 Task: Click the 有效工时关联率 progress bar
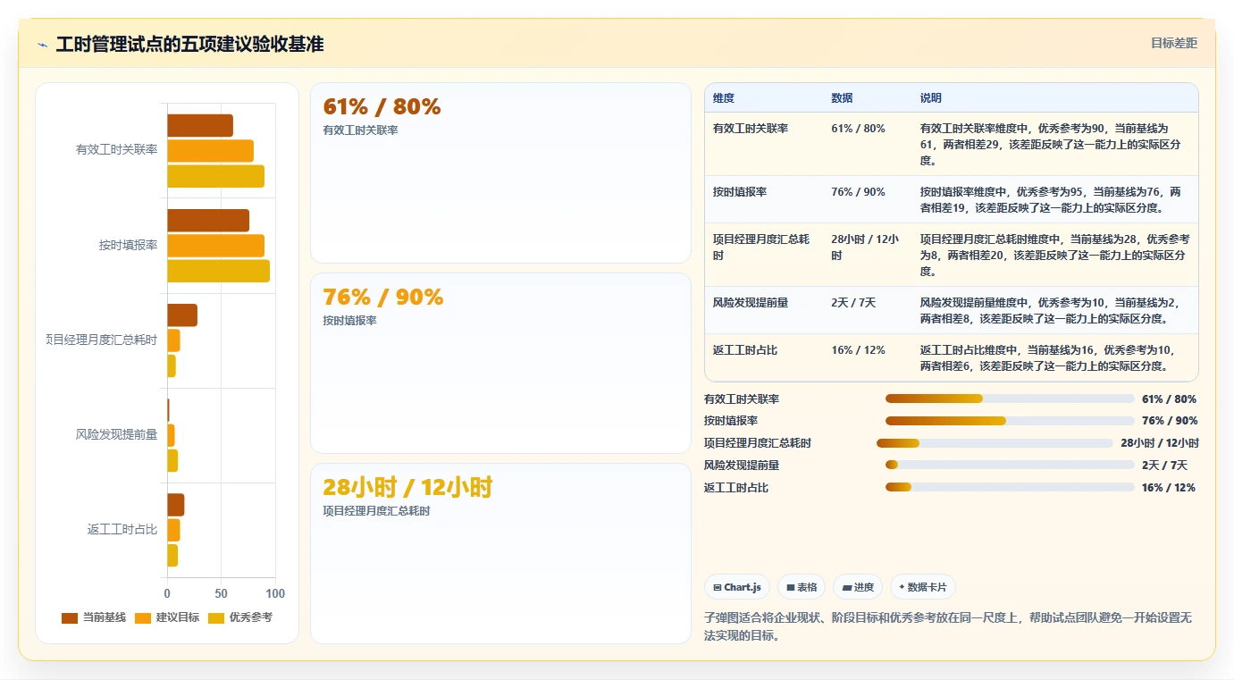[x=1010, y=399]
